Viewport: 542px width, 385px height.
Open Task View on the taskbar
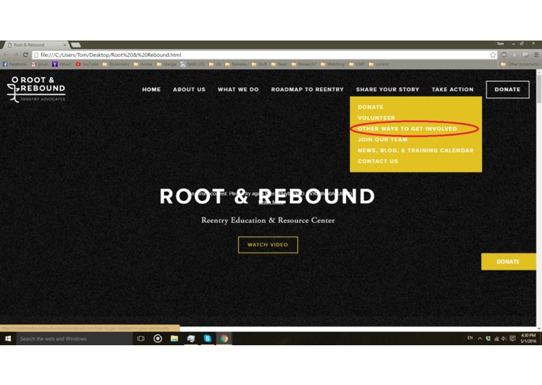(140, 339)
